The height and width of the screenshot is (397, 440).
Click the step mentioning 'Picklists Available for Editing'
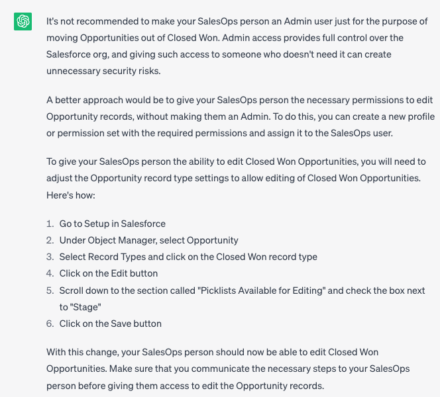click(x=242, y=298)
